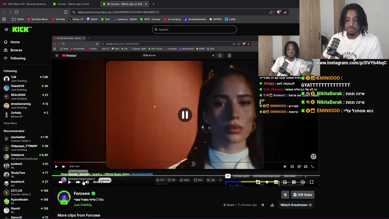Share the clip using the share icon near the view count
This screenshot has width=389, height=219.
click(x=263, y=205)
